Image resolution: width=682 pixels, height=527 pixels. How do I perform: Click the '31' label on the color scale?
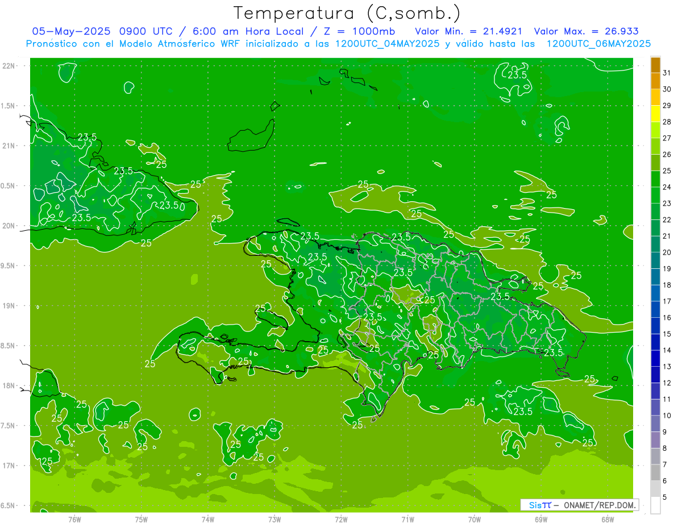pos(667,73)
